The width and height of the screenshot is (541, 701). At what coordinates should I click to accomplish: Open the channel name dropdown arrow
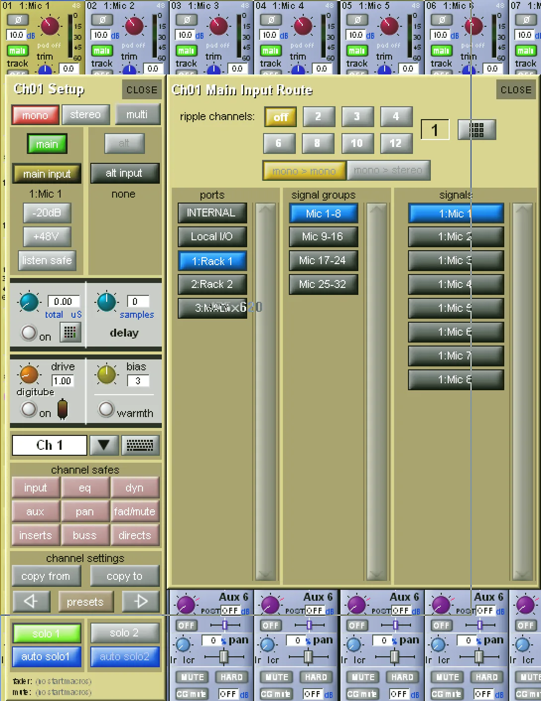tap(104, 445)
